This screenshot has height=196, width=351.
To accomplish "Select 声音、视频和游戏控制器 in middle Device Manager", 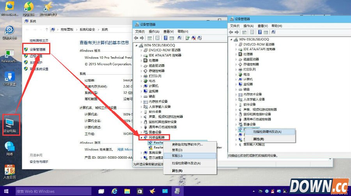I will tap(166, 117).
